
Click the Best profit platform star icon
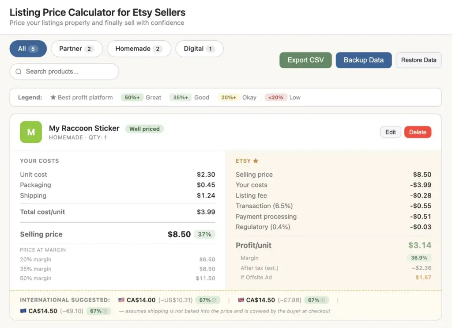pyautogui.click(x=53, y=97)
